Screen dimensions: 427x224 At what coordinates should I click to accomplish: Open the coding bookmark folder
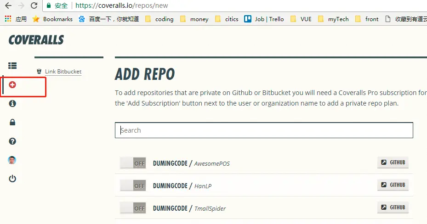coord(159,19)
